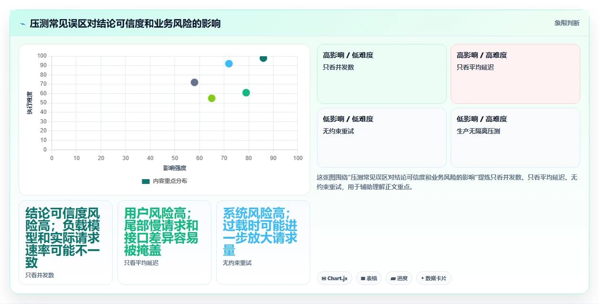This screenshot has width=599, height=304.
Task: Click the icon in the Chart.js tag
Action: click(x=324, y=278)
